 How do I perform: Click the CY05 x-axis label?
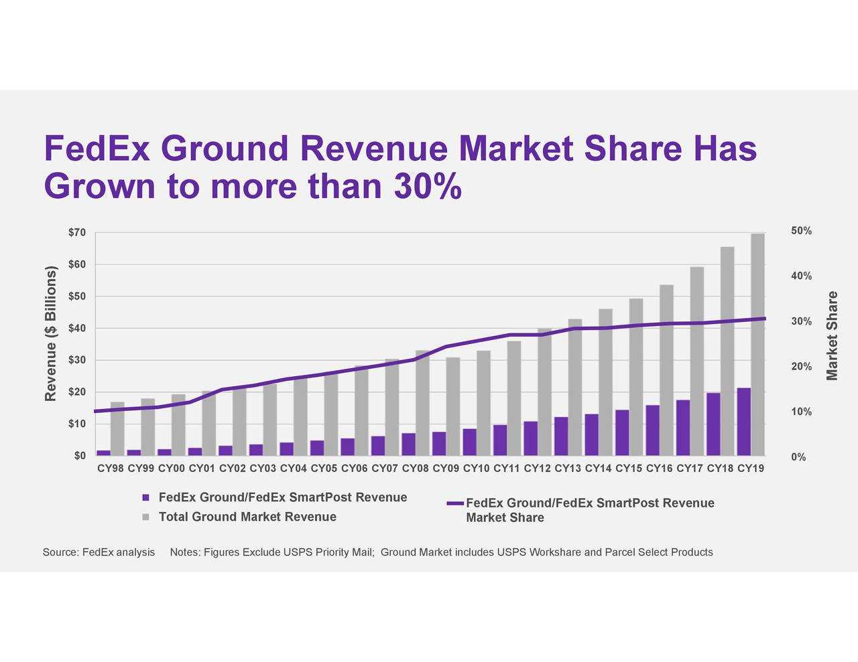tap(324, 469)
